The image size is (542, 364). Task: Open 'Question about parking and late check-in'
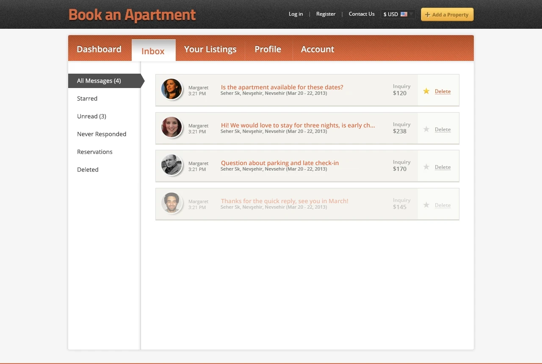tap(280, 163)
